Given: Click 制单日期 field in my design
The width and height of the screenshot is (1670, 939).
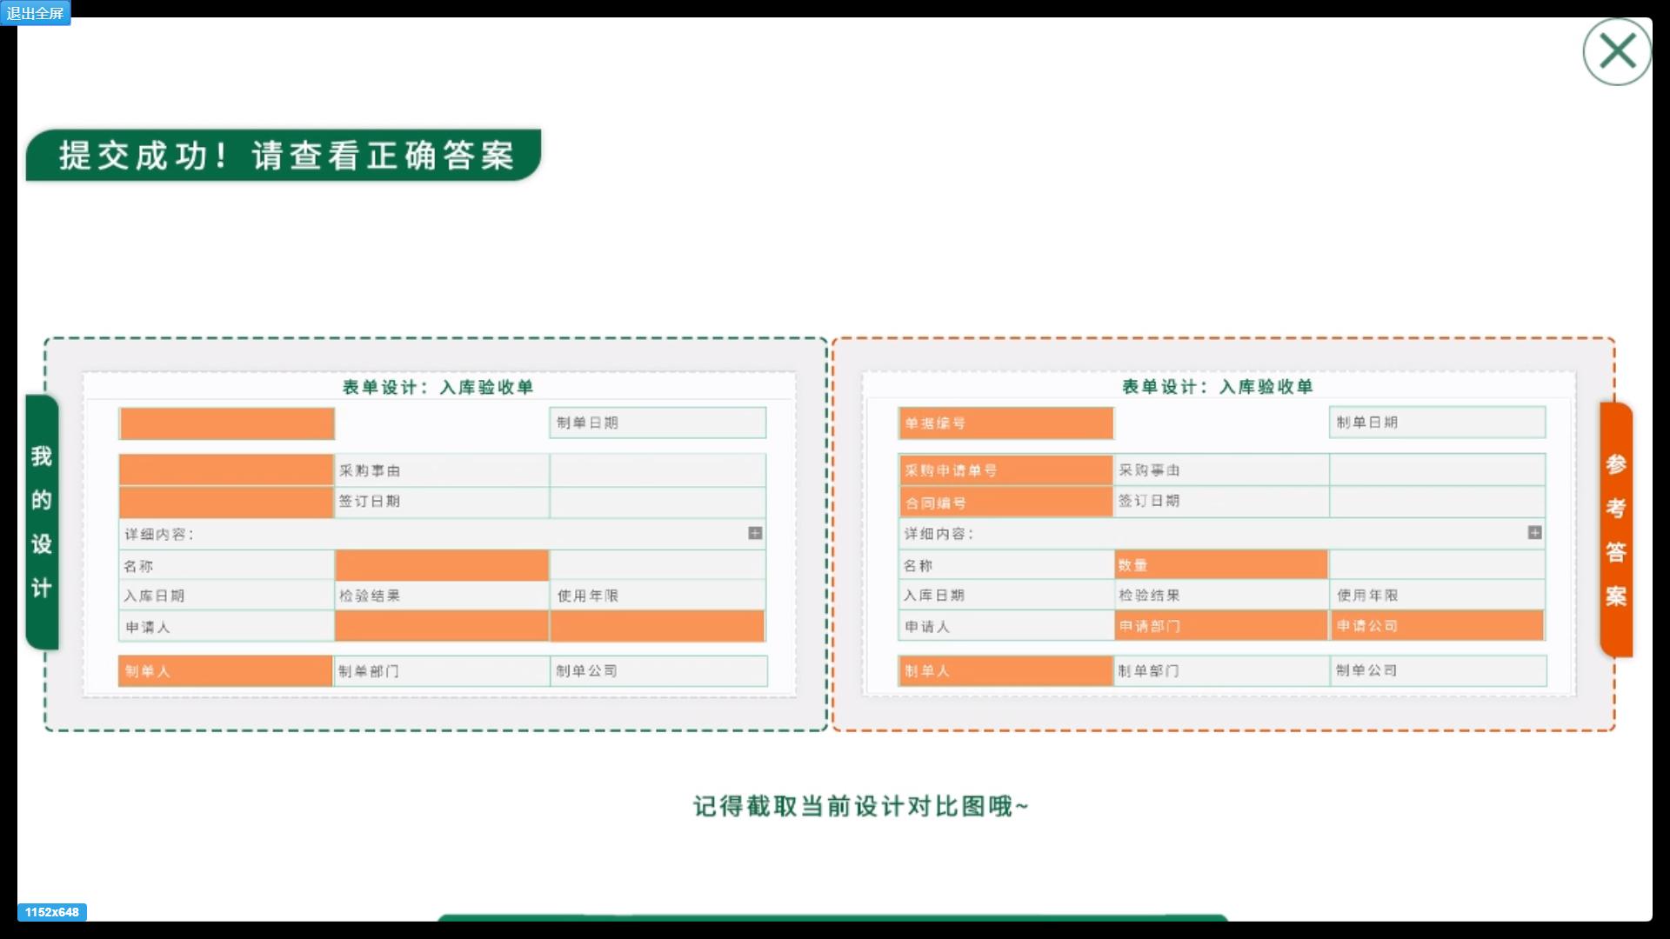Looking at the screenshot, I should (x=658, y=423).
